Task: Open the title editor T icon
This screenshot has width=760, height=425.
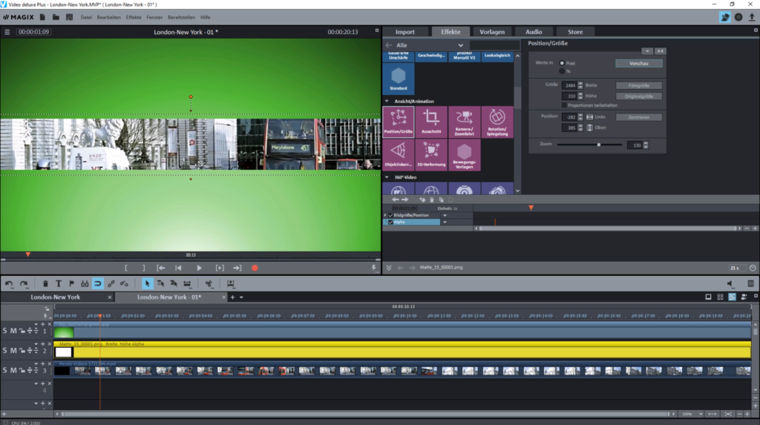Action: tap(58, 283)
